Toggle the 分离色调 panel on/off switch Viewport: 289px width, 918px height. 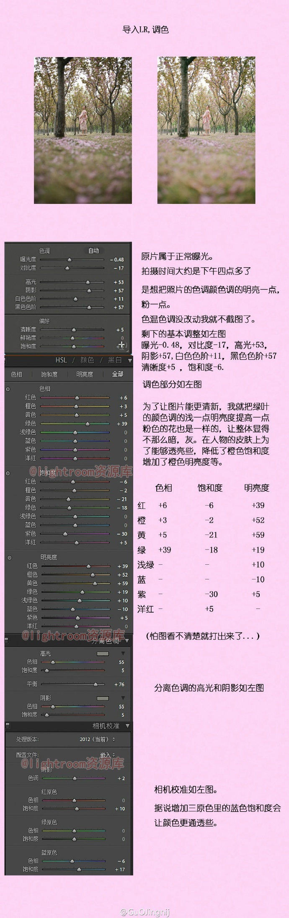click(x=7, y=640)
